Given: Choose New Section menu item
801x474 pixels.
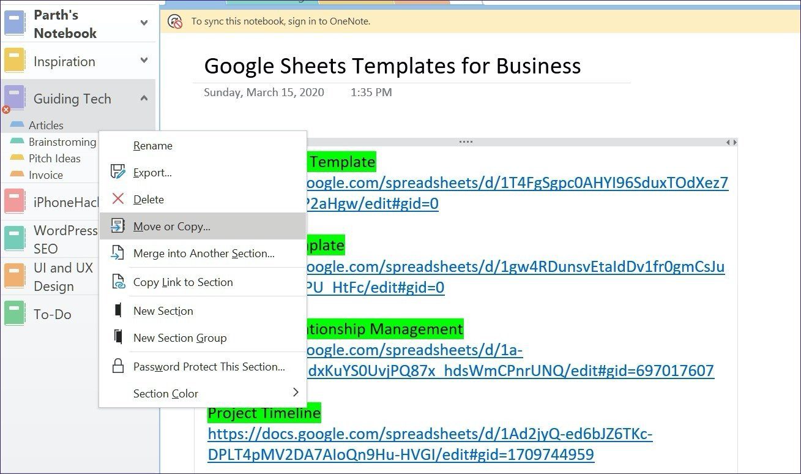Looking at the screenshot, I should click(203, 310).
